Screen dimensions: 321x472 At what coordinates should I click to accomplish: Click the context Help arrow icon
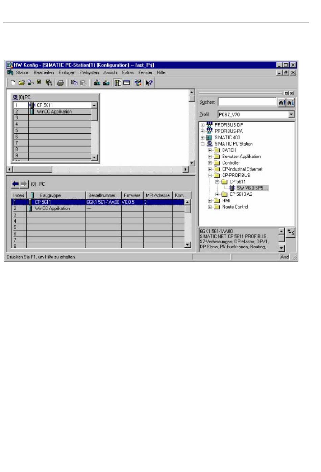tap(149, 83)
